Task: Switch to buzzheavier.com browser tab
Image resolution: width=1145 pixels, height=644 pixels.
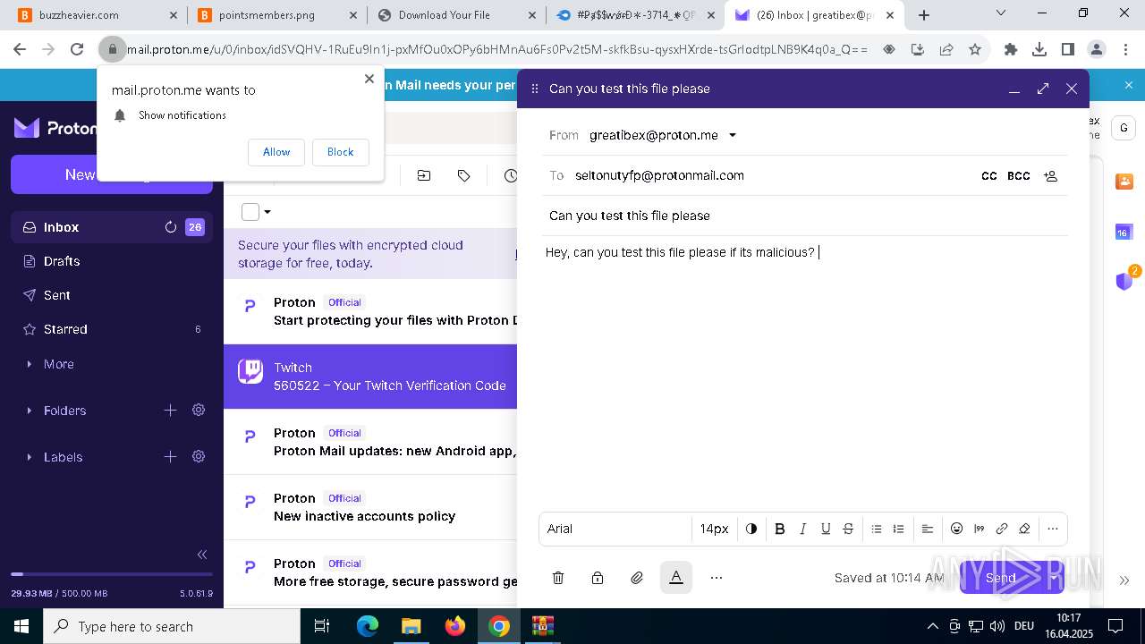Action: point(97,14)
